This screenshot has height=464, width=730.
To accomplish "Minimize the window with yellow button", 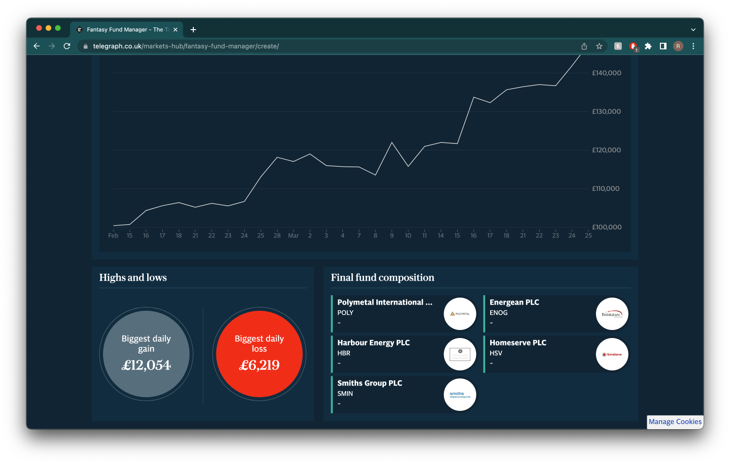I will 48,28.
